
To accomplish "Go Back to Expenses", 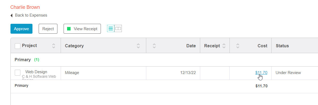I will click(31, 15).
